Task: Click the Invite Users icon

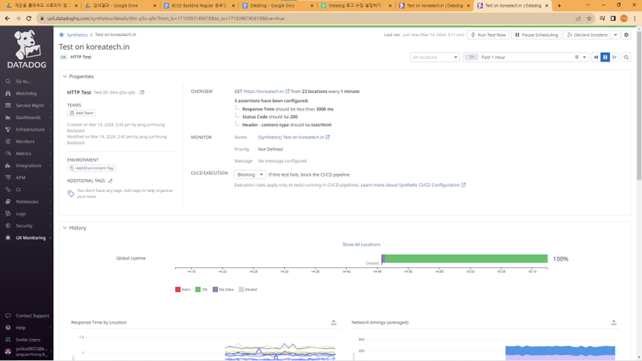Action: pos(8,340)
